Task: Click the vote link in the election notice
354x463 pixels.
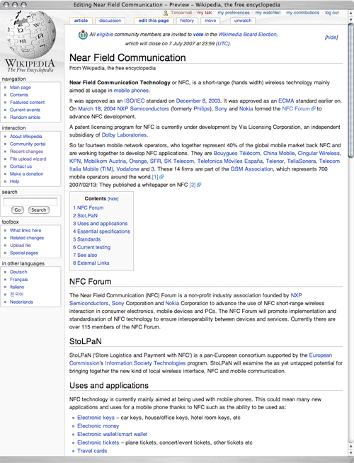Action: [x=198, y=35]
